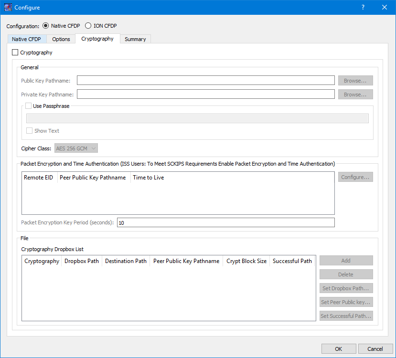This screenshot has height=358, width=396.
Task: Click the Packet Encryption Key Period field
Action: pos(225,222)
